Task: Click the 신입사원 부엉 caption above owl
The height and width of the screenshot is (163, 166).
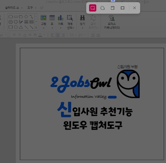Action: coord(128,67)
